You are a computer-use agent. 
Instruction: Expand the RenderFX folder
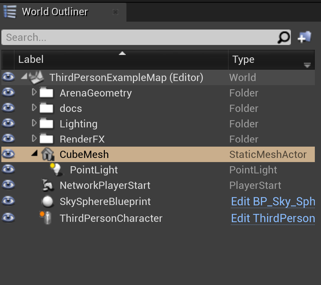(34, 138)
